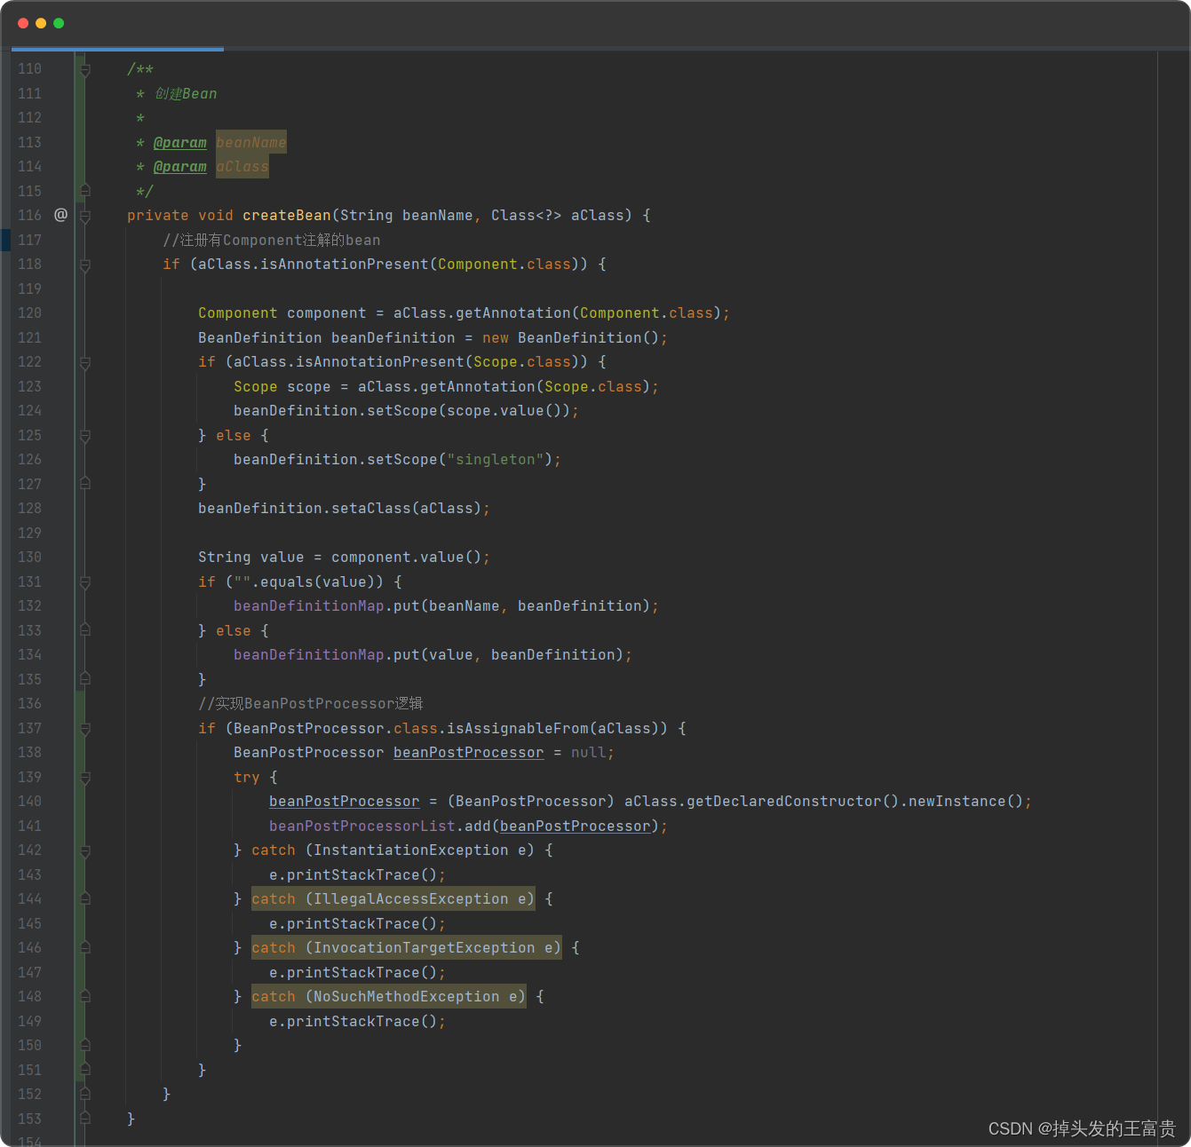Fold the NoSuchMethodException catch on line 148
Image resolution: width=1191 pixels, height=1147 pixels.
click(85, 997)
